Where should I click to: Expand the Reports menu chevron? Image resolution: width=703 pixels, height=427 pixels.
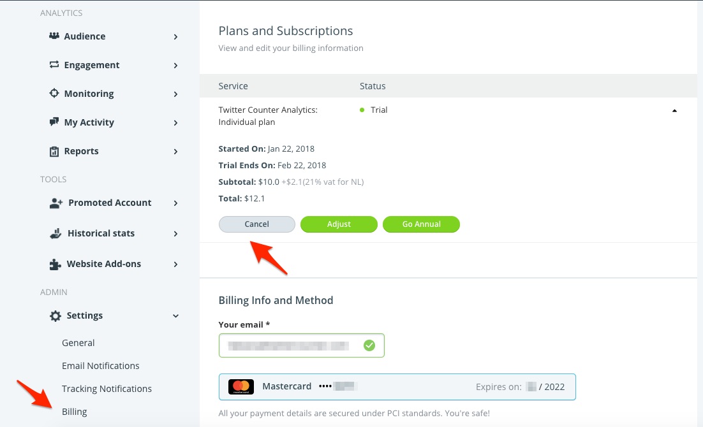coord(176,152)
